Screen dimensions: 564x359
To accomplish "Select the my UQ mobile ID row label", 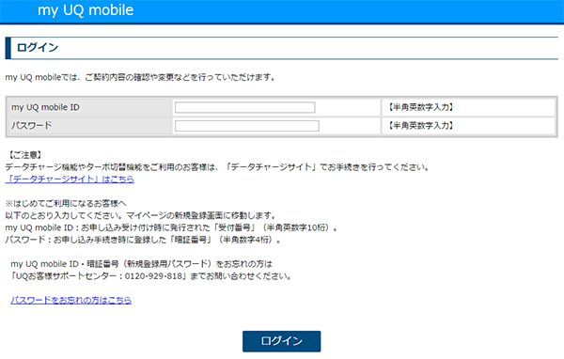I will (45, 107).
